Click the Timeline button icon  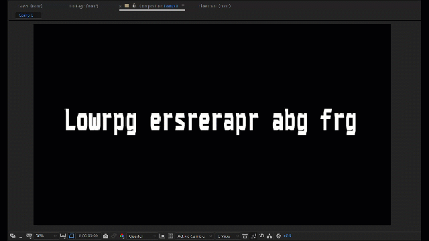261,236
